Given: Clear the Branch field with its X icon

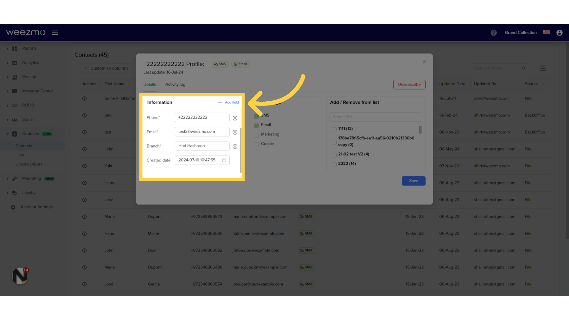Looking at the screenshot, I should coord(235,146).
